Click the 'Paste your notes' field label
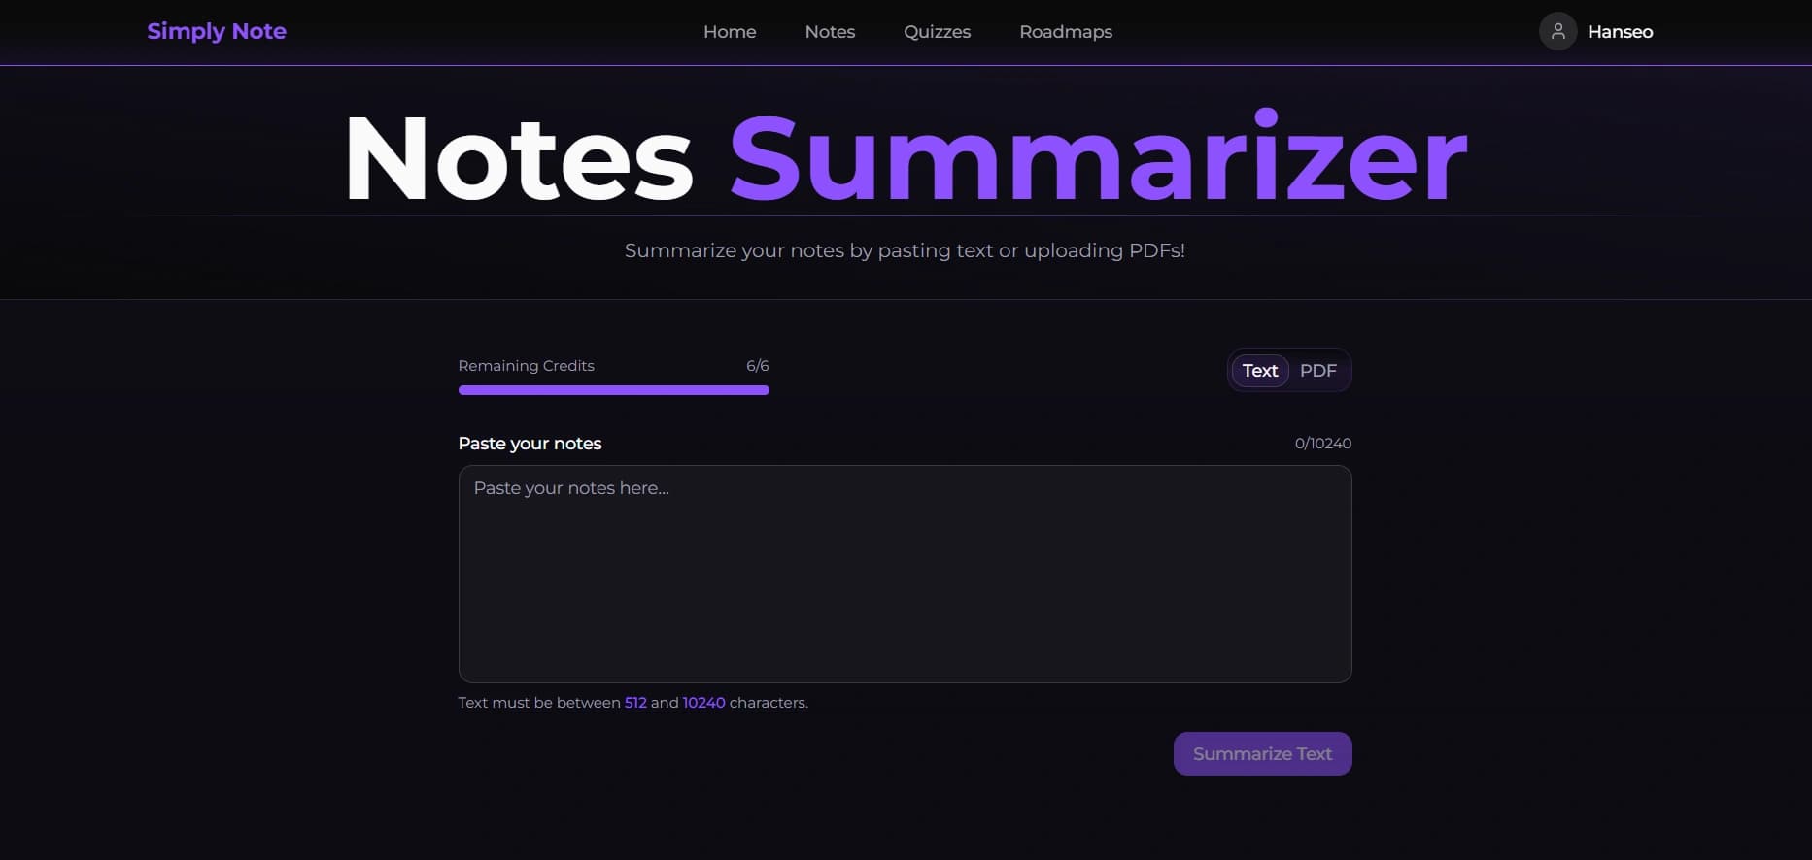The image size is (1812, 860). (530, 444)
